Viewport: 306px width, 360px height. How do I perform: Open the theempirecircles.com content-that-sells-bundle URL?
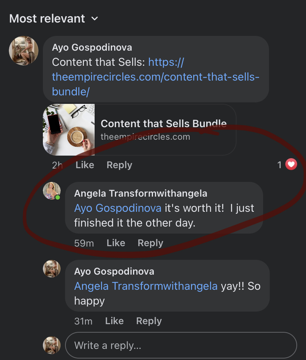point(156,77)
